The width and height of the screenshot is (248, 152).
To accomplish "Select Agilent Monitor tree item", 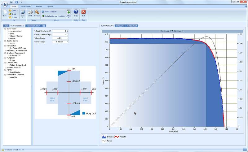I will pos(15,72).
